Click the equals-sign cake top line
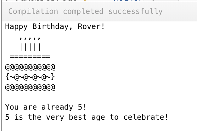Viewport: 197px width, 131px height. pos(30,57)
